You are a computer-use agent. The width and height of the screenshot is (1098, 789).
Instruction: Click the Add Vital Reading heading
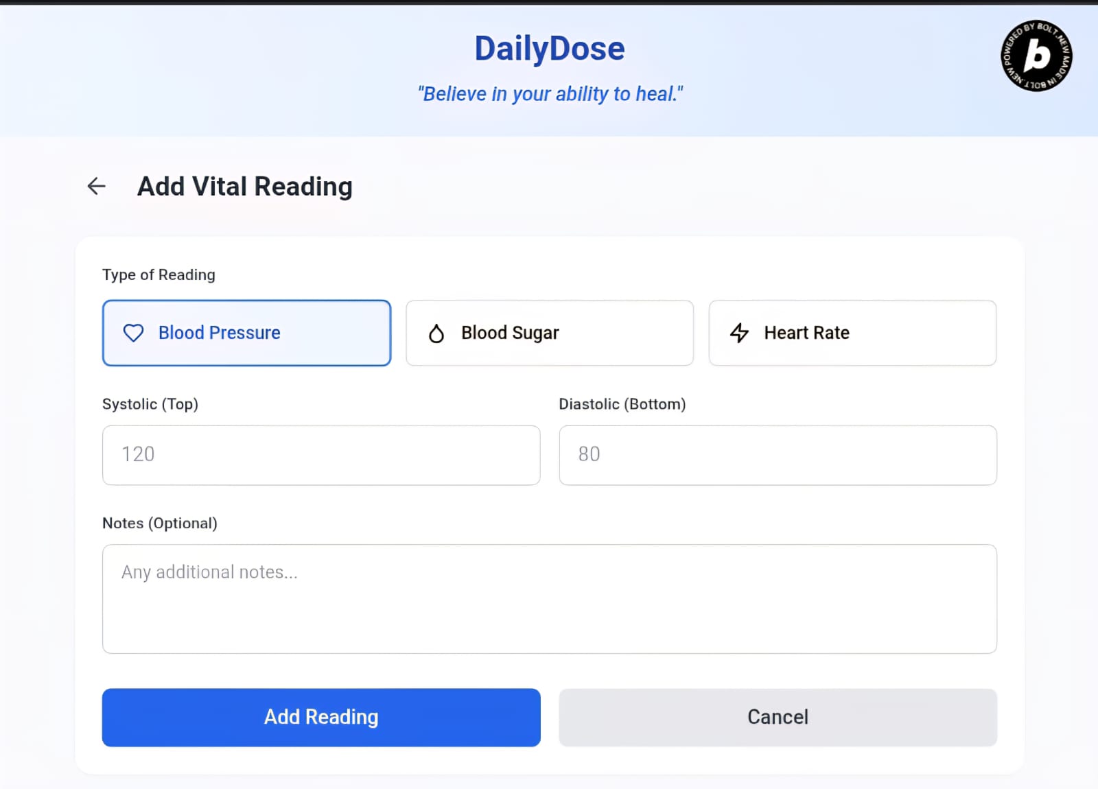click(x=245, y=187)
